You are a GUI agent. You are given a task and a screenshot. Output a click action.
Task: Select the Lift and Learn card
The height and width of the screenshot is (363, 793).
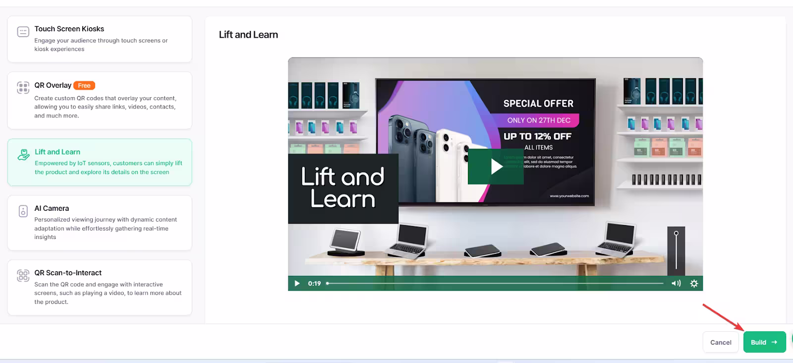pos(100,162)
